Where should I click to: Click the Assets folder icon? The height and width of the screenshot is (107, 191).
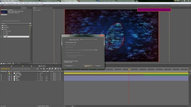[x=3, y=26]
